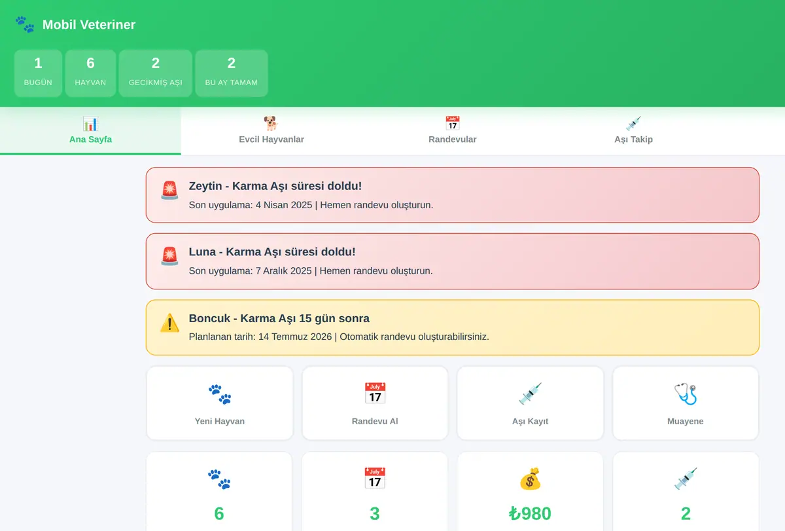Go to the Randevular tab

(453, 131)
